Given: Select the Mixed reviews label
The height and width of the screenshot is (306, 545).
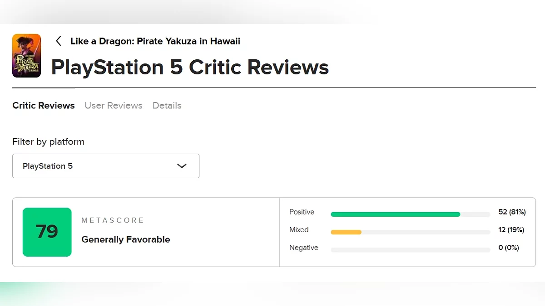Looking at the screenshot, I should pyautogui.click(x=299, y=230).
